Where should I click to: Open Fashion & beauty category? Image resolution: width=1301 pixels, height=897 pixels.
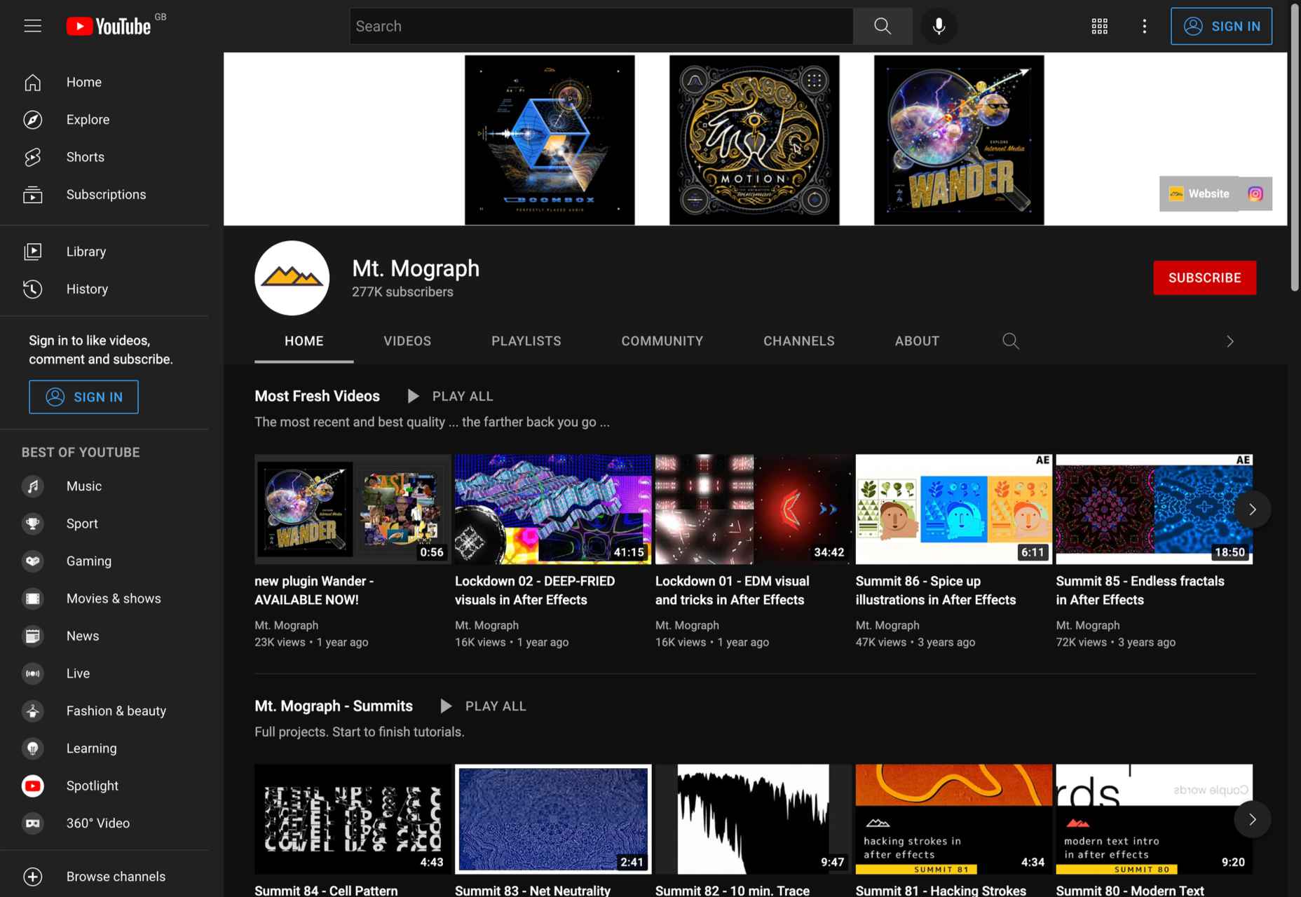pyautogui.click(x=104, y=711)
